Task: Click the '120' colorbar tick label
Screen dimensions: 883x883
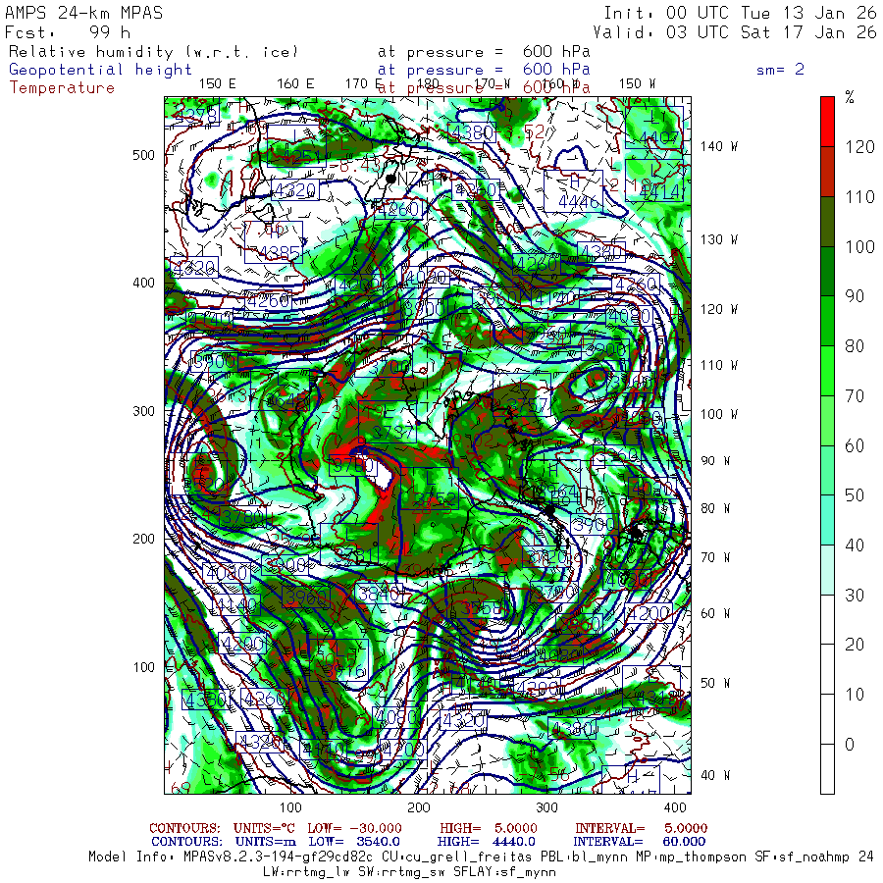Action: coord(859,147)
